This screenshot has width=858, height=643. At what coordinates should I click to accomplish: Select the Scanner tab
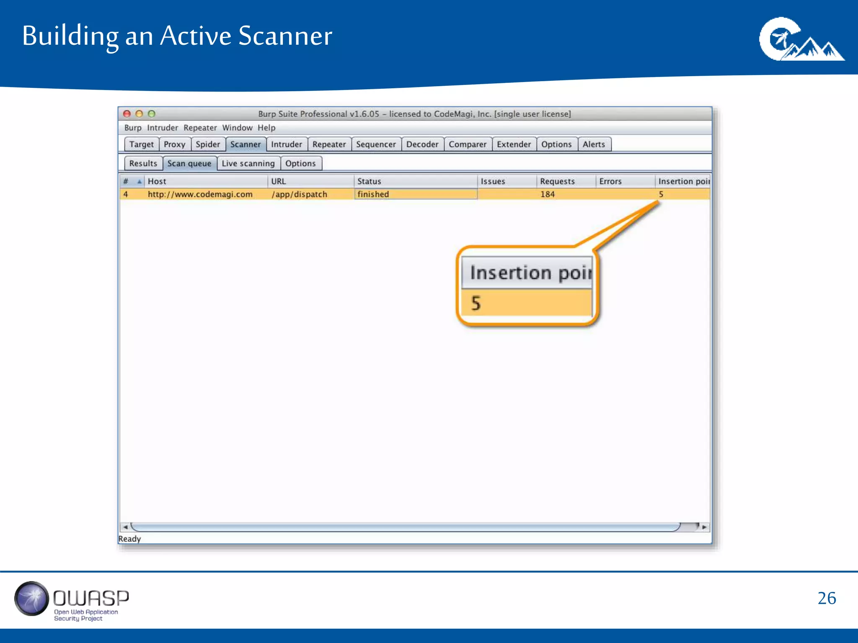246,144
